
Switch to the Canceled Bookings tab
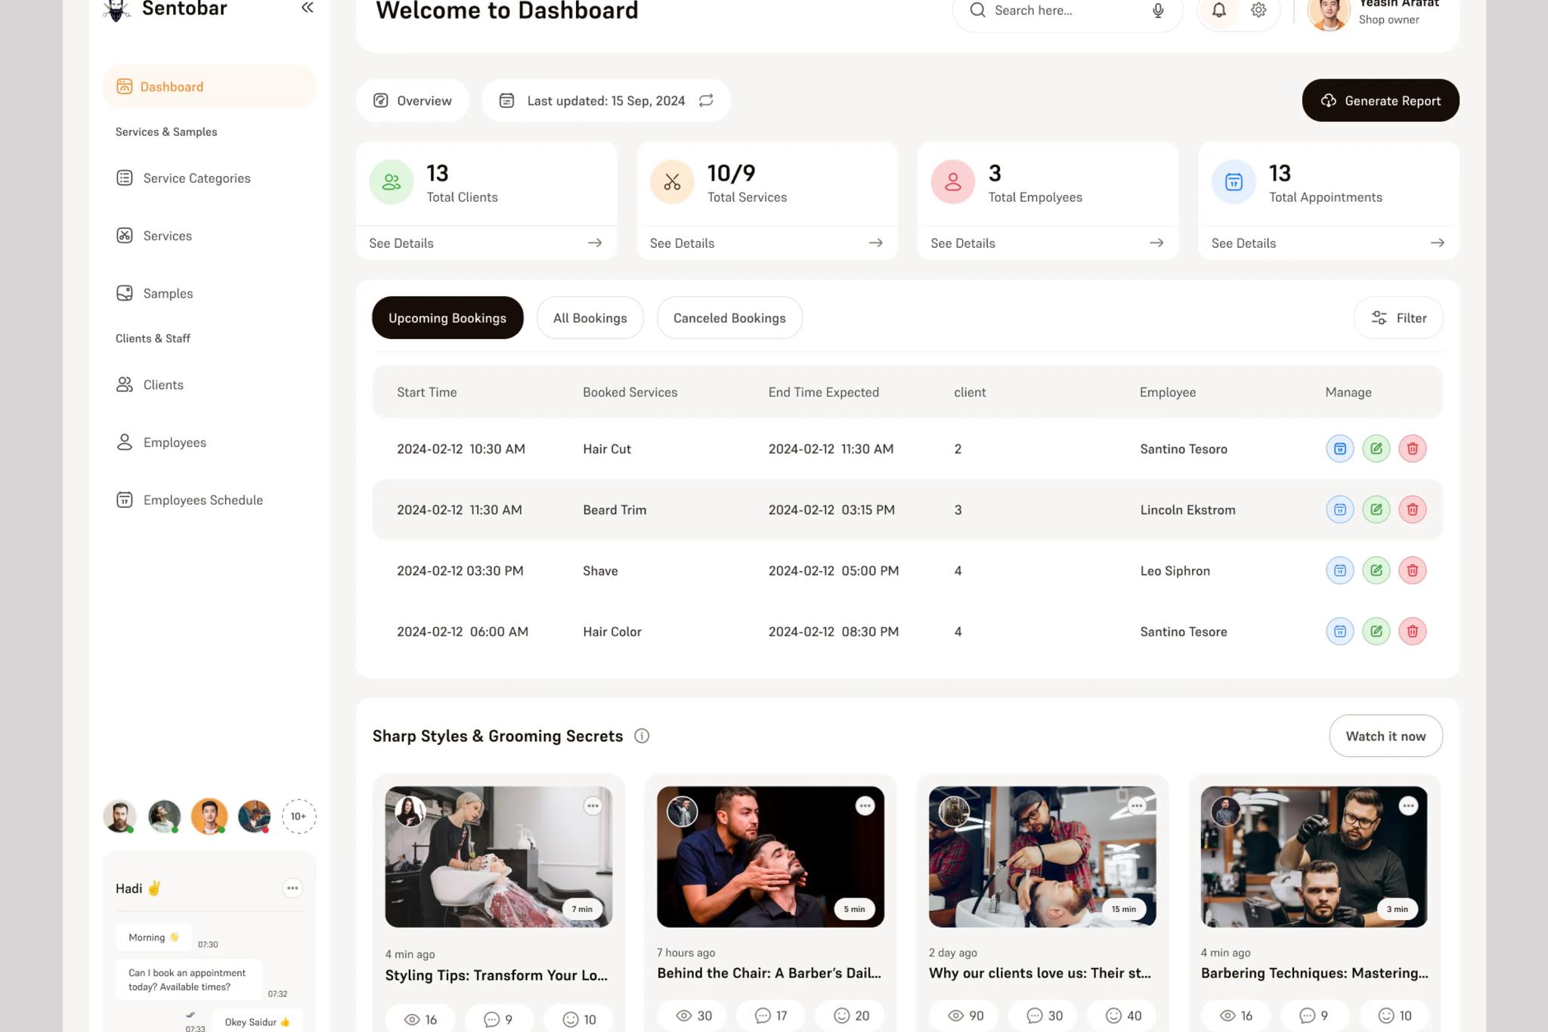click(x=729, y=318)
